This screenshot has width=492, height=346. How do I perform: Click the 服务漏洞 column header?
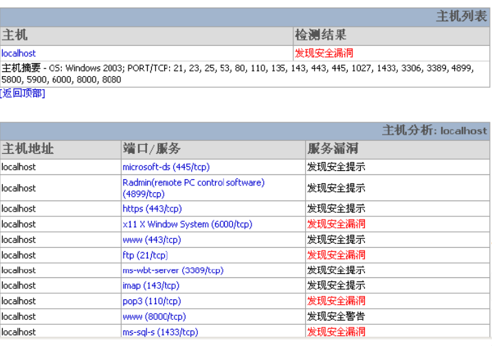[333, 148]
